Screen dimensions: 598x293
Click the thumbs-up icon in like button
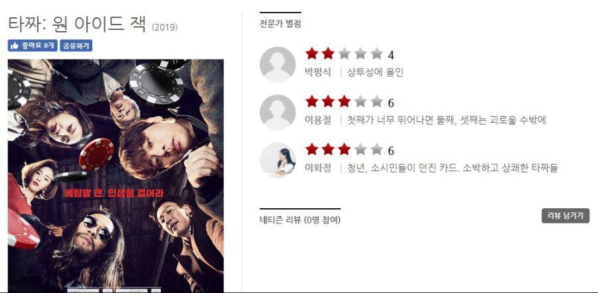15,46
